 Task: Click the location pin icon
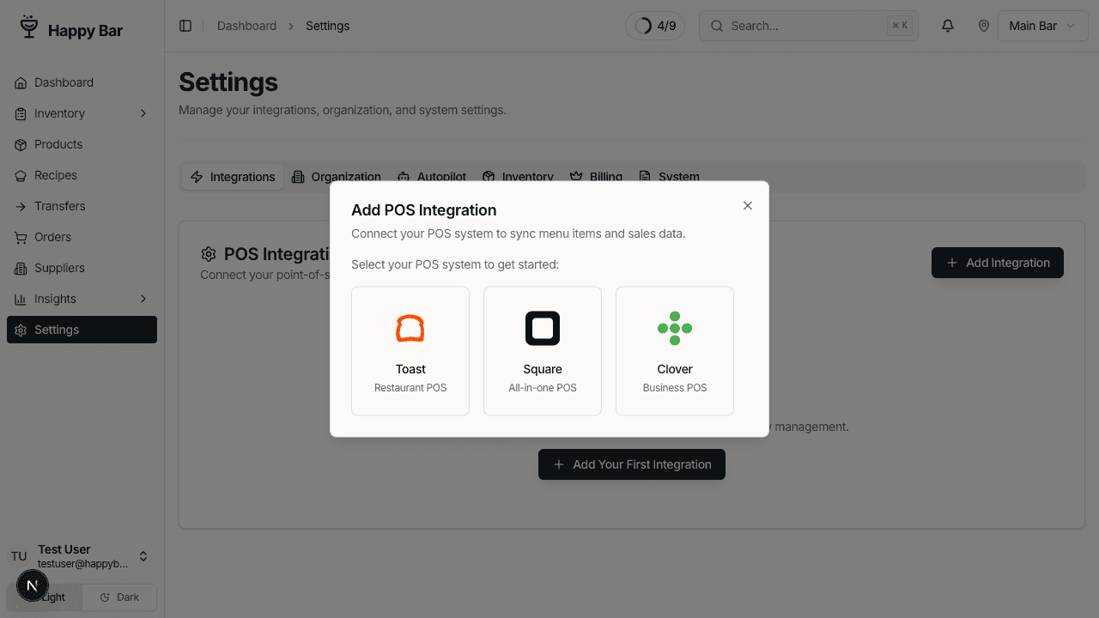pyautogui.click(x=984, y=26)
